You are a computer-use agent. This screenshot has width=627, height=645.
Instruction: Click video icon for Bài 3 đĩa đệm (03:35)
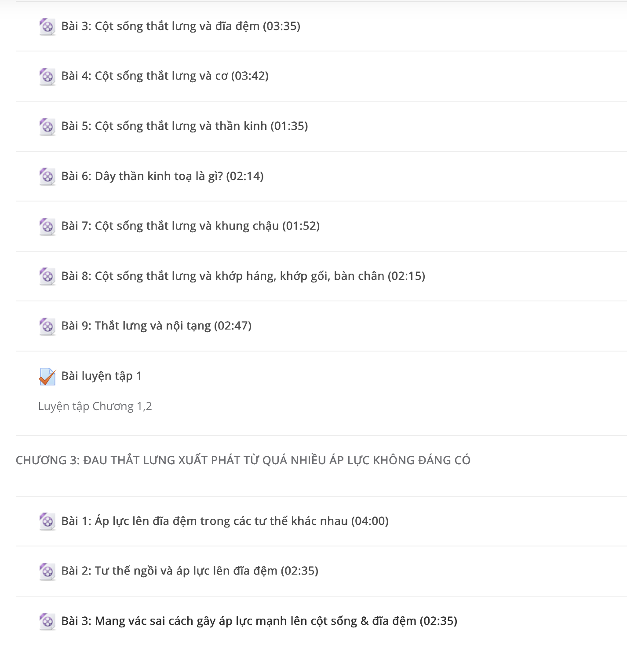(x=47, y=27)
